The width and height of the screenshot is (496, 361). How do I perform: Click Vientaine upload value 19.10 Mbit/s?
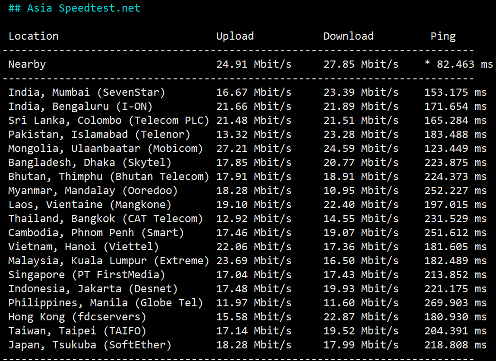pyautogui.click(x=254, y=205)
